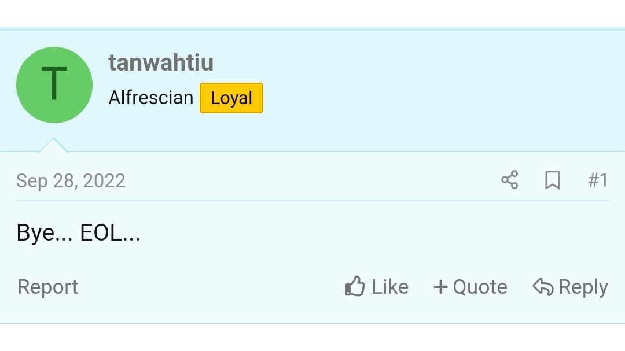Click the post text 'Bye... EOL...'
This screenshot has height=351, width=625.
pos(78,232)
